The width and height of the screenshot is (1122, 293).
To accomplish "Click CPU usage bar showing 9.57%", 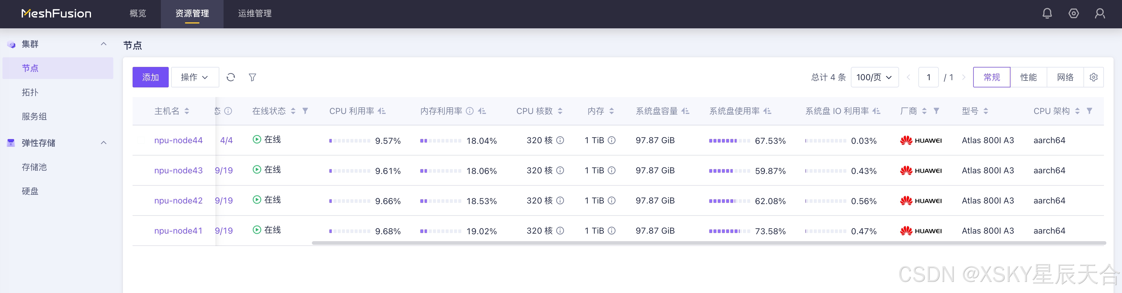I will click(350, 141).
